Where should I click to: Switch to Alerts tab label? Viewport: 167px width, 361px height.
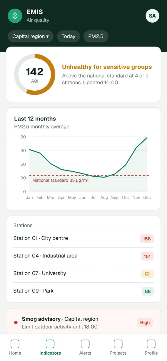click(x=85, y=353)
